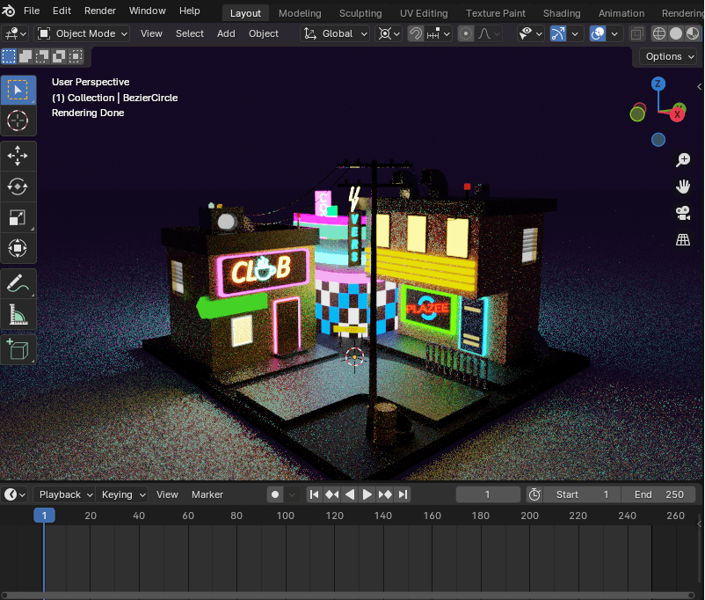Toggle viewport overlays display
The height and width of the screenshot is (600, 705).
click(x=598, y=33)
